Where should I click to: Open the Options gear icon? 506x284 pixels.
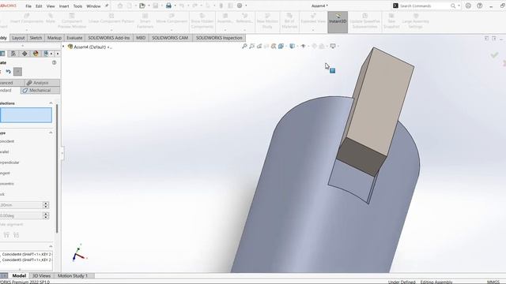pos(240,6)
